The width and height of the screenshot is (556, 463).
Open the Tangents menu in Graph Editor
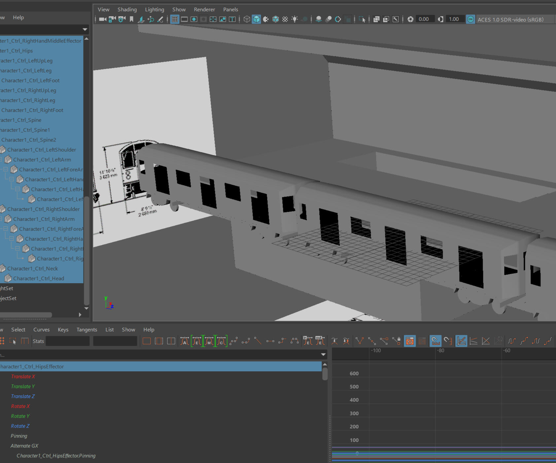click(87, 330)
